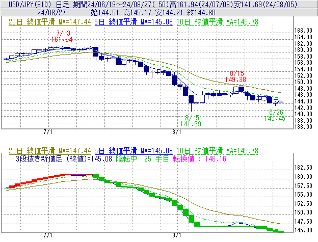This screenshot has width=318, height=242.
Task: Select the 20日 MA=147.44 legend in the upper chart
Action: (50, 22)
